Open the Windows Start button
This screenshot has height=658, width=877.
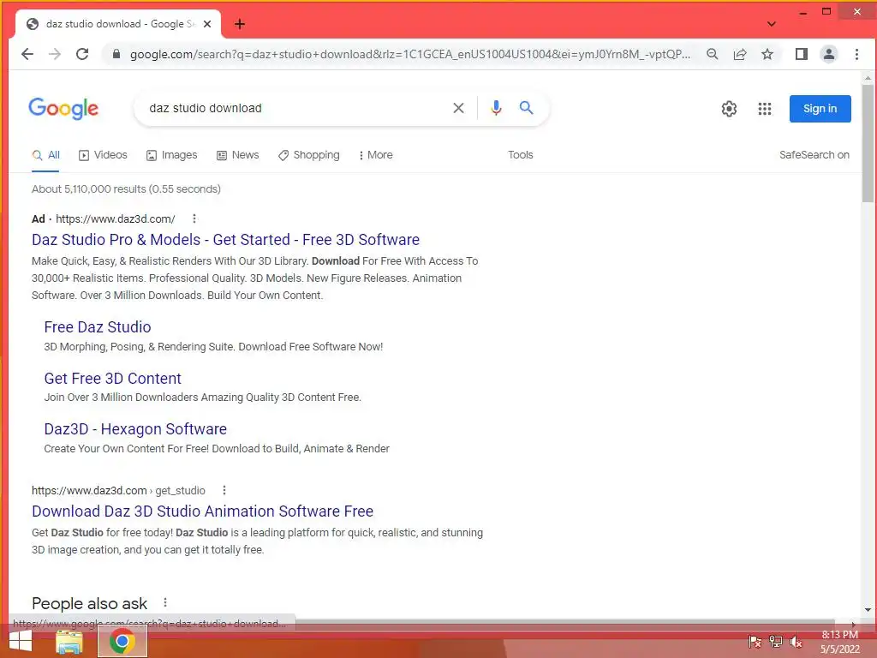point(21,641)
